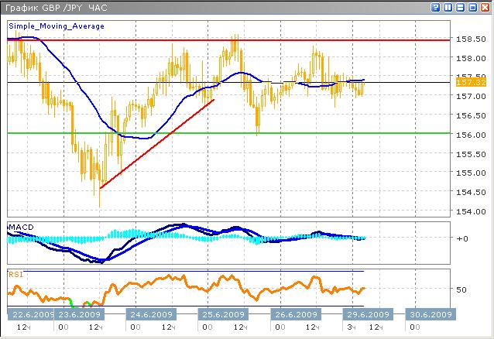Click the Simple_Moving_Average indicator label
The height and width of the screenshot is (339, 494).
(56, 26)
